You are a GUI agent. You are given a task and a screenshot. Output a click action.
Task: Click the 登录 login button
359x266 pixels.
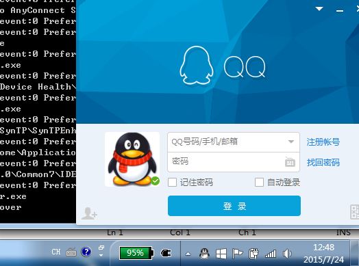(234, 206)
